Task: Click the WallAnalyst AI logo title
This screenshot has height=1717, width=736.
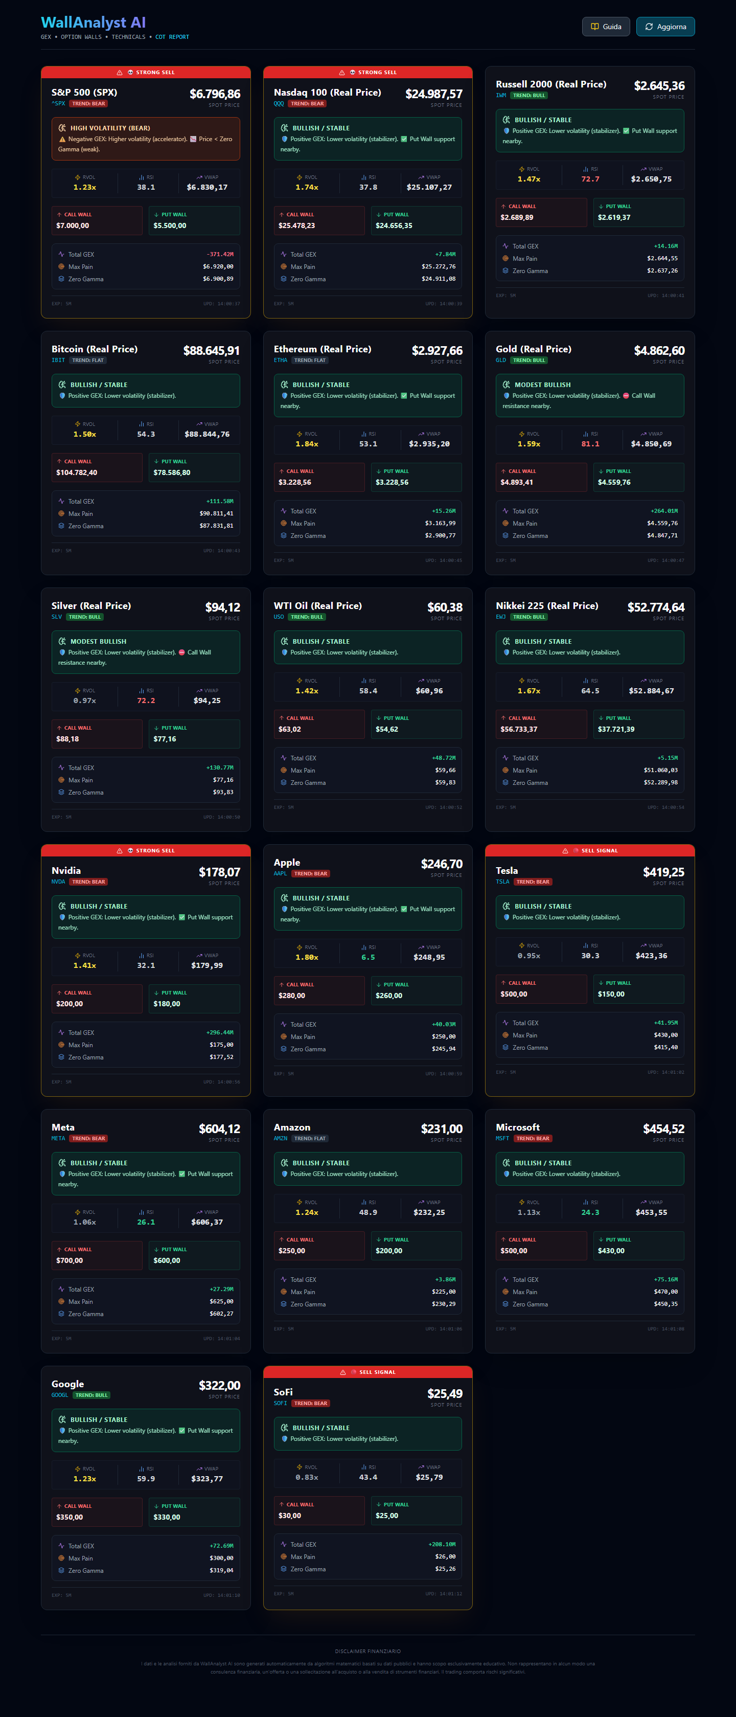Action: coord(93,22)
